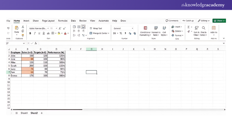Toggle Wrap Text for selected cell
Screen dimensions: 232x123
click(96, 28)
